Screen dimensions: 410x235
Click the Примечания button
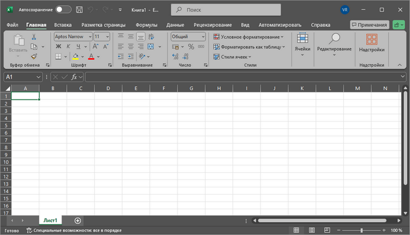click(370, 25)
